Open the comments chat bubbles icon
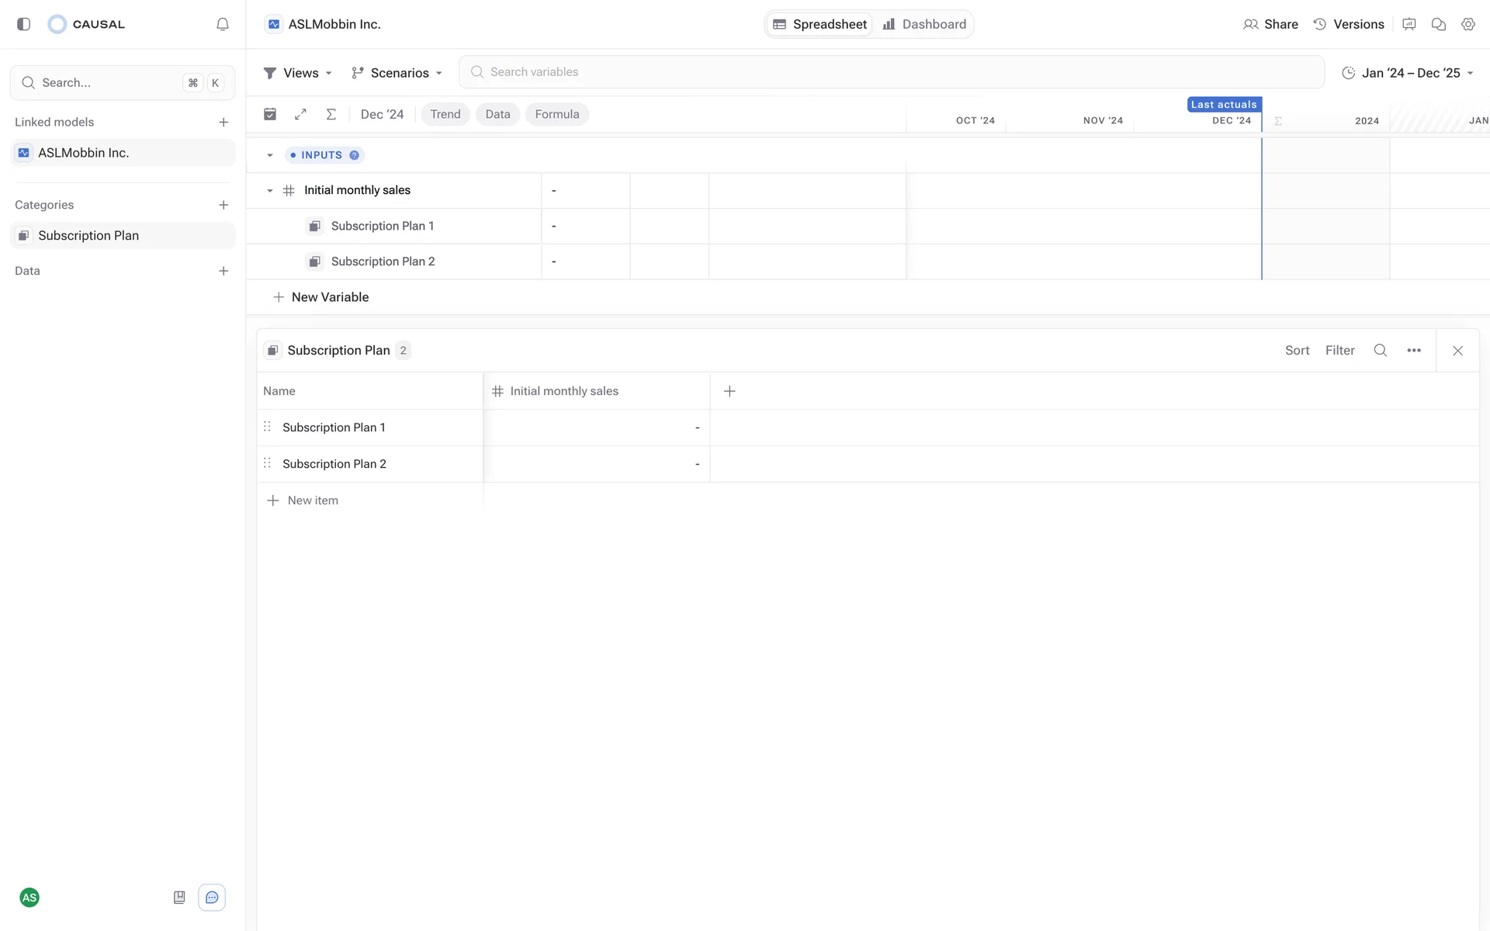The width and height of the screenshot is (1490, 931). [1438, 24]
